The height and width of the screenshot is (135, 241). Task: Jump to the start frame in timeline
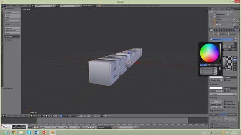click(83, 127)
